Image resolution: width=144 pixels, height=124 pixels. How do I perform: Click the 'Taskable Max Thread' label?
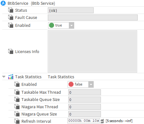(41, 92)
